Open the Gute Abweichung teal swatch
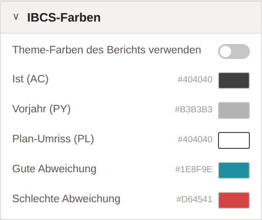 tap(234, 170)
